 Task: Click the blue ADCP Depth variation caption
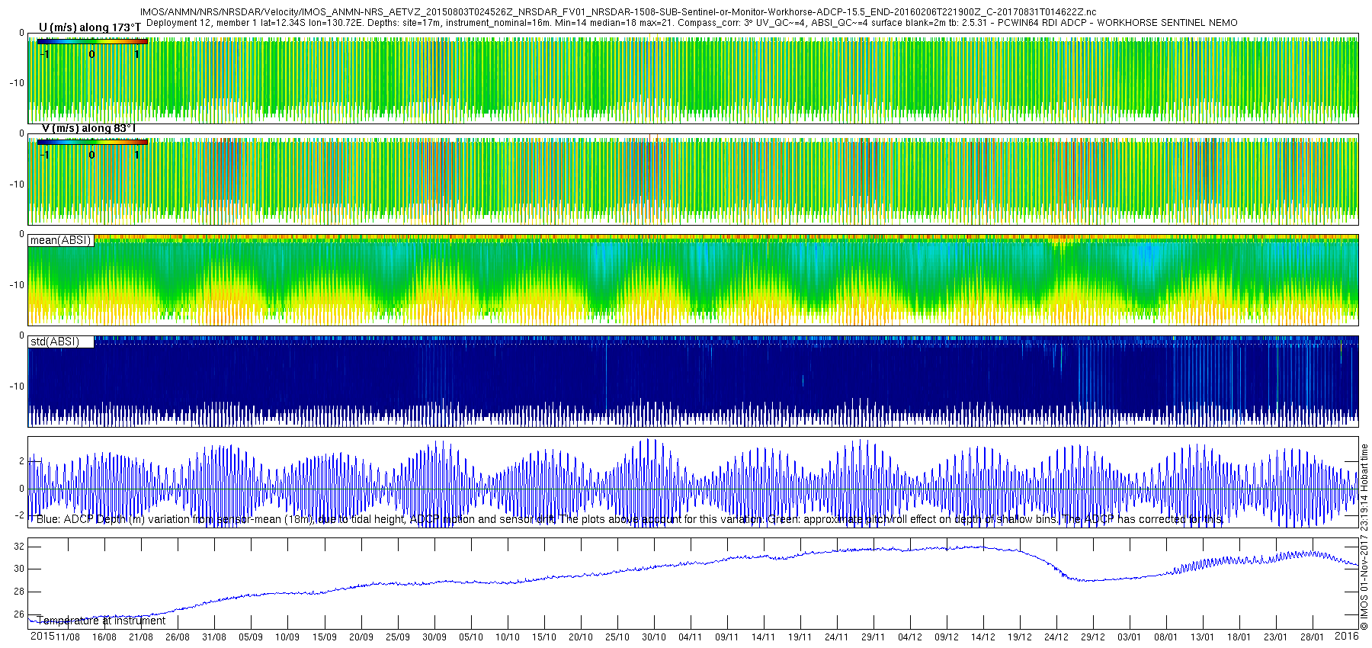tap(630, 519)
